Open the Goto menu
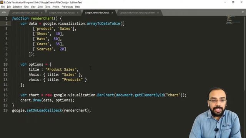 point(40,7)
